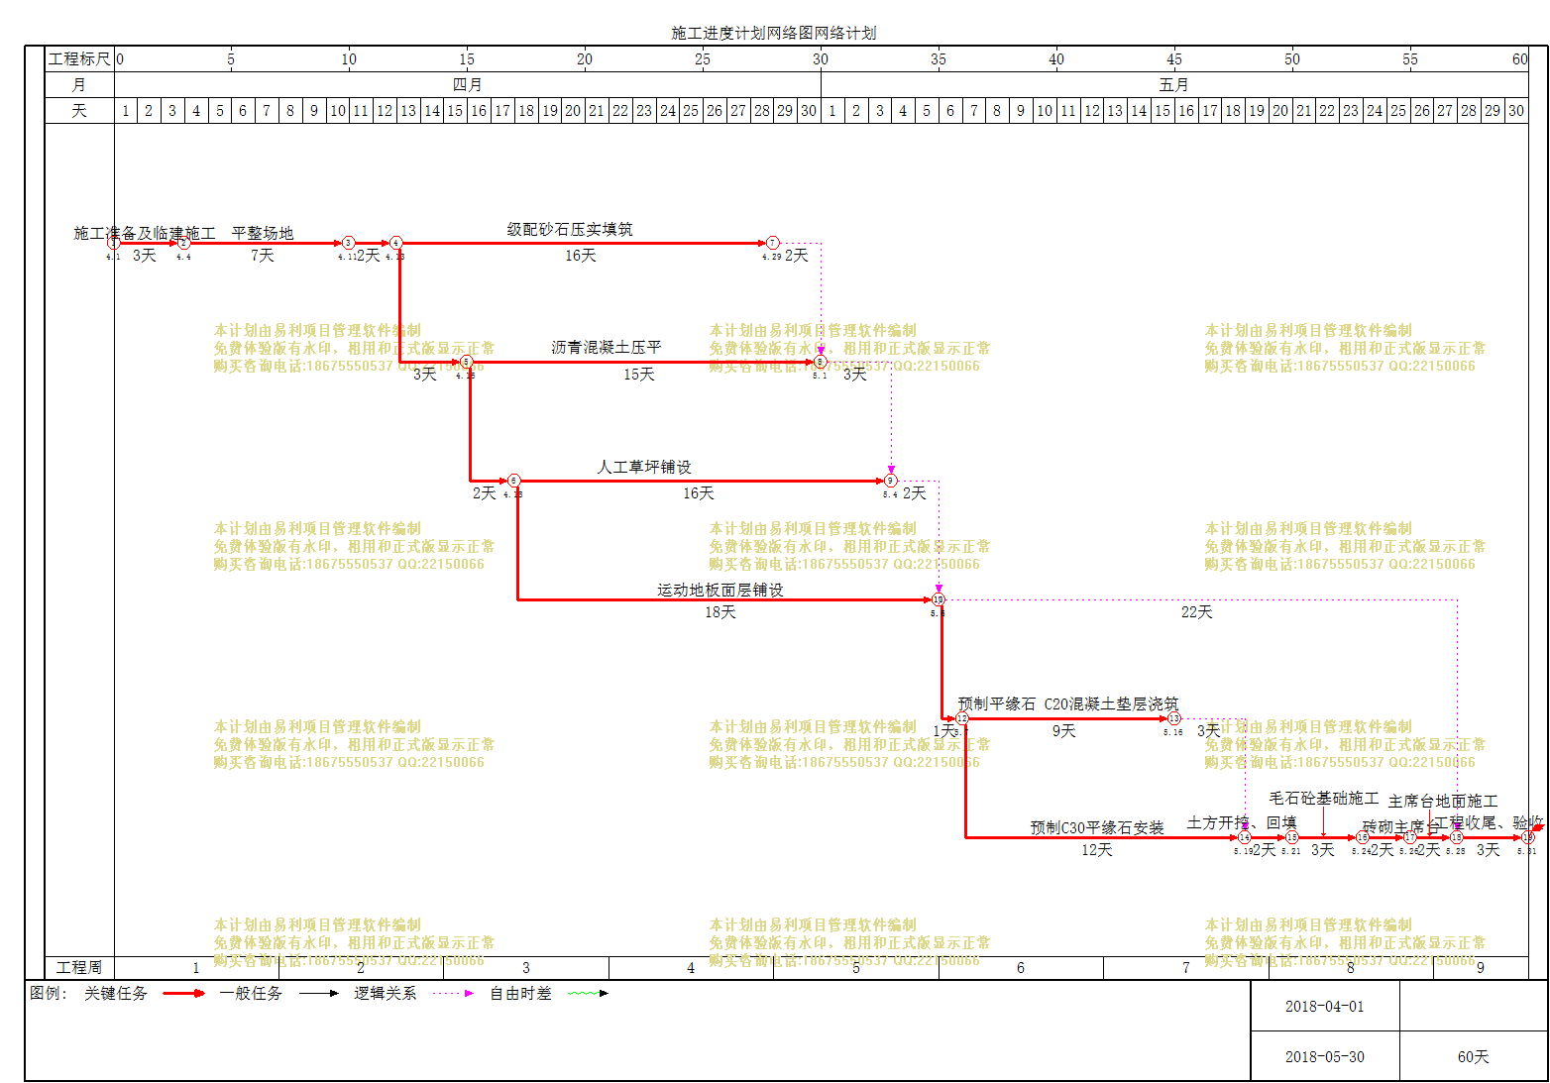Select task label 人工草坪铺设

pyautogui.click(x=644, y=467)
